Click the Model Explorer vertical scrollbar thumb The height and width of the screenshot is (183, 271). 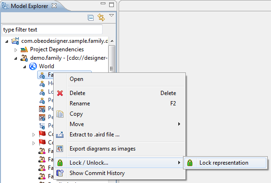point(112,59)
